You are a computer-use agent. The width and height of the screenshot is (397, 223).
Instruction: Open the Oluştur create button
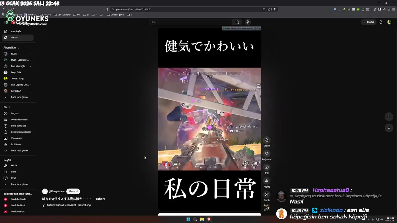[368, 22]
